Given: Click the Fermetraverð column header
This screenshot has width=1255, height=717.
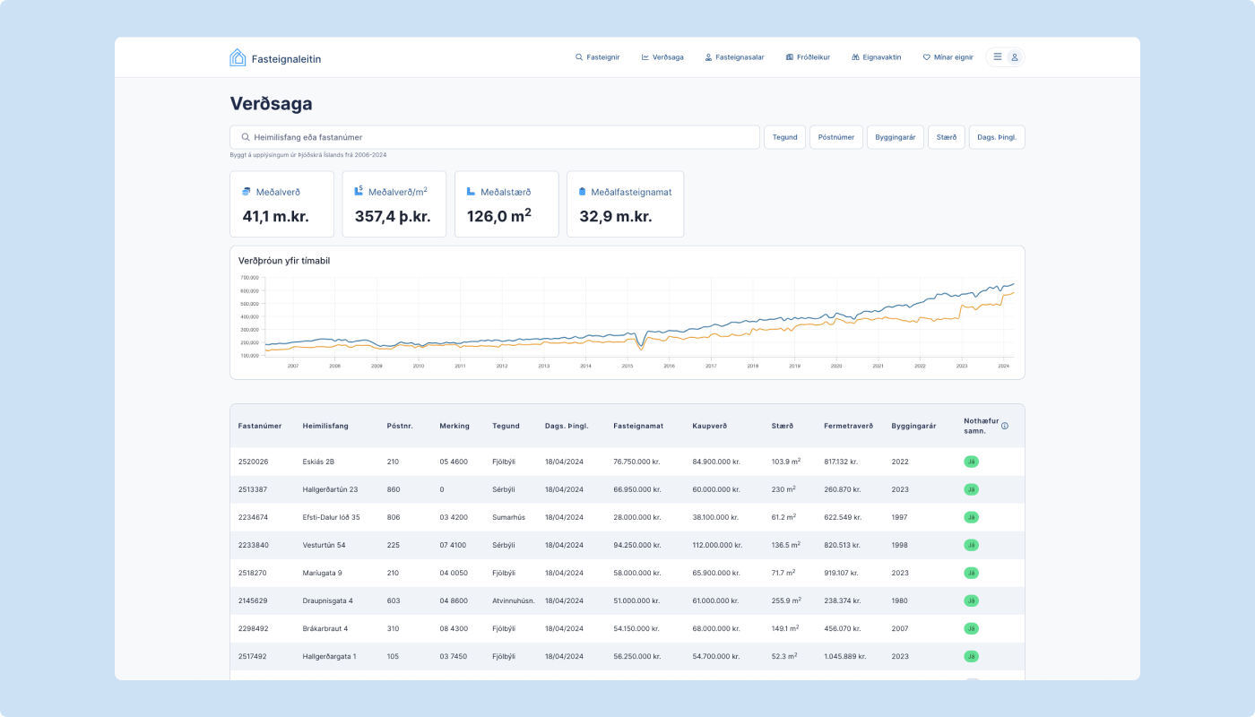Looking at the screenshot, I should click(x=848, y=426).
